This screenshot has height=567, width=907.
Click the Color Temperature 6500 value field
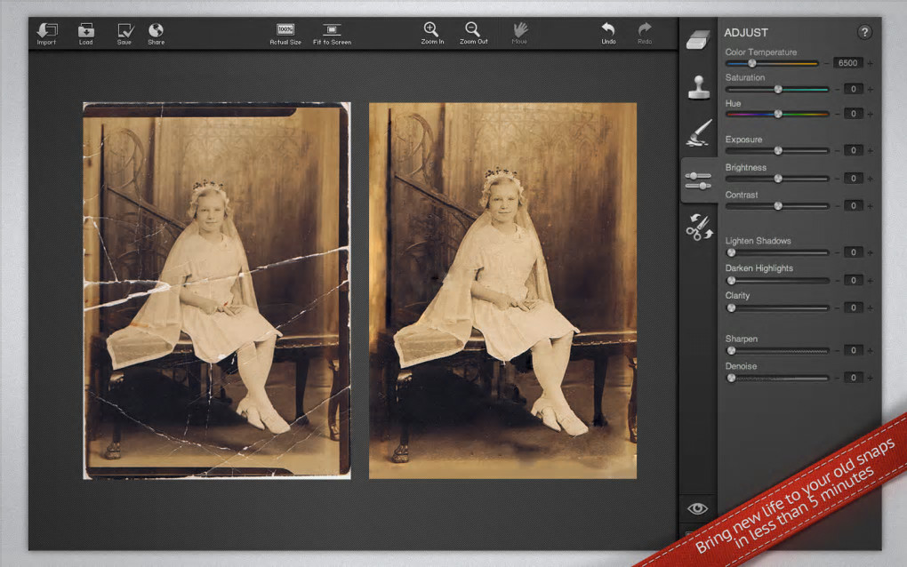(x=847, y=63)
